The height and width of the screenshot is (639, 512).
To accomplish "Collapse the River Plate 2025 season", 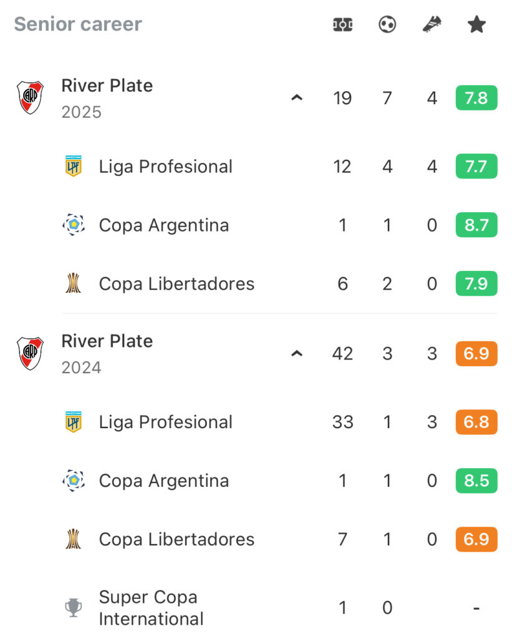I will tap(297, 98).
